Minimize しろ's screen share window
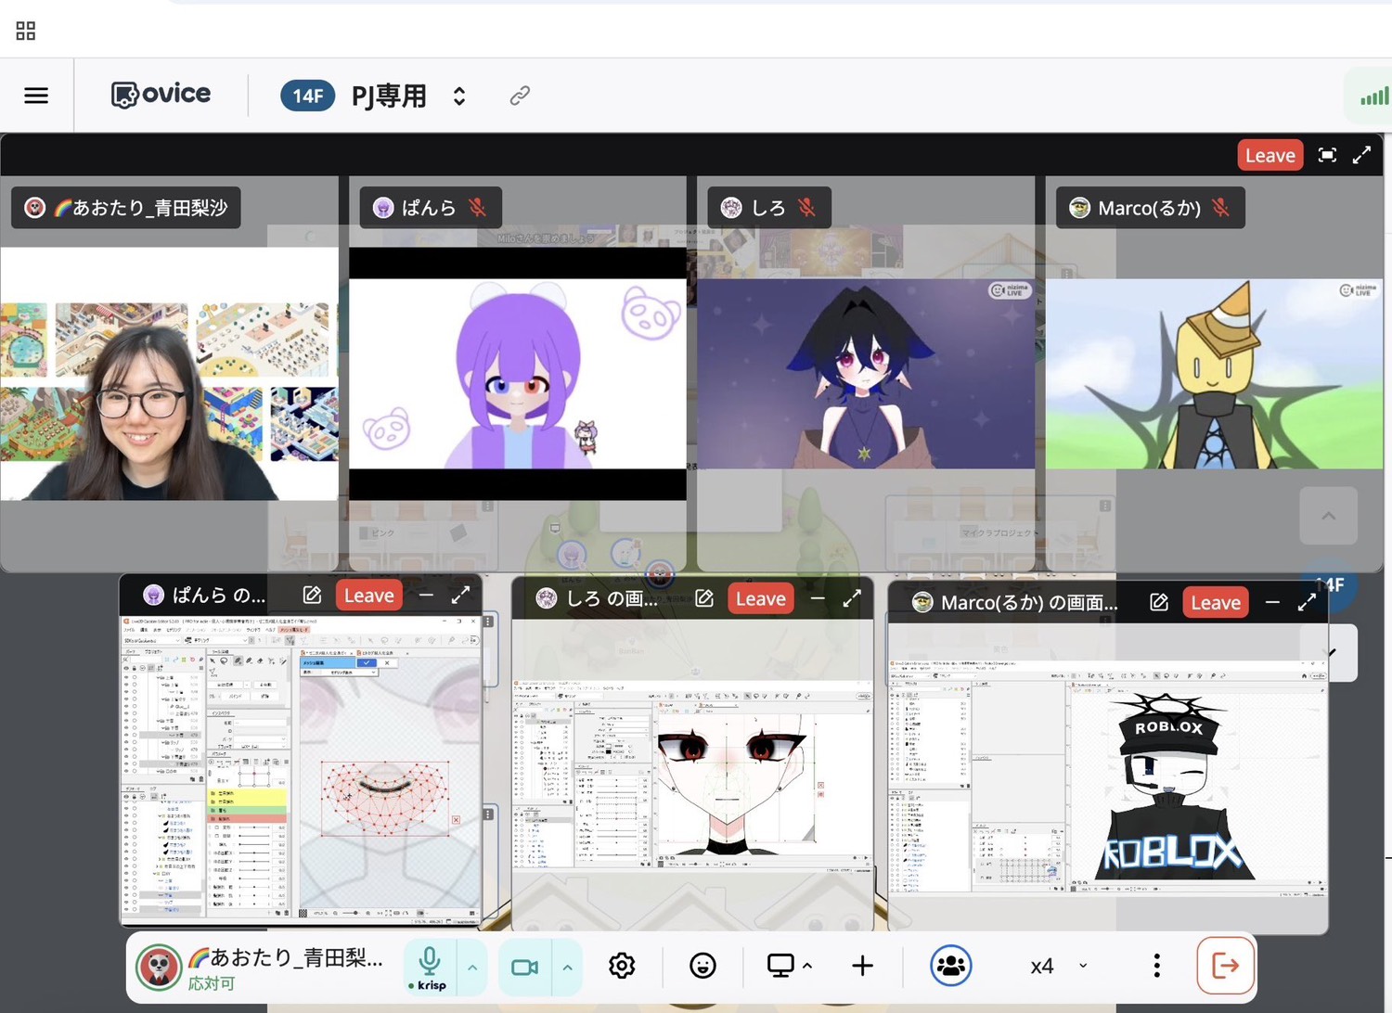Screen dimensions: 1392x1013 click(818, 598)
